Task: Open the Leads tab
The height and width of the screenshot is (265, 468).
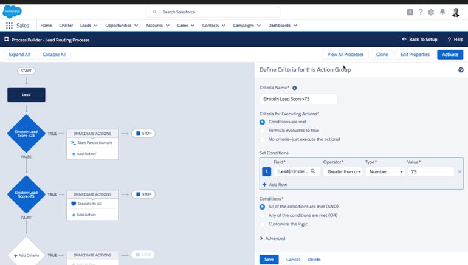Action: pyautogui.click(x=85, y=26)
